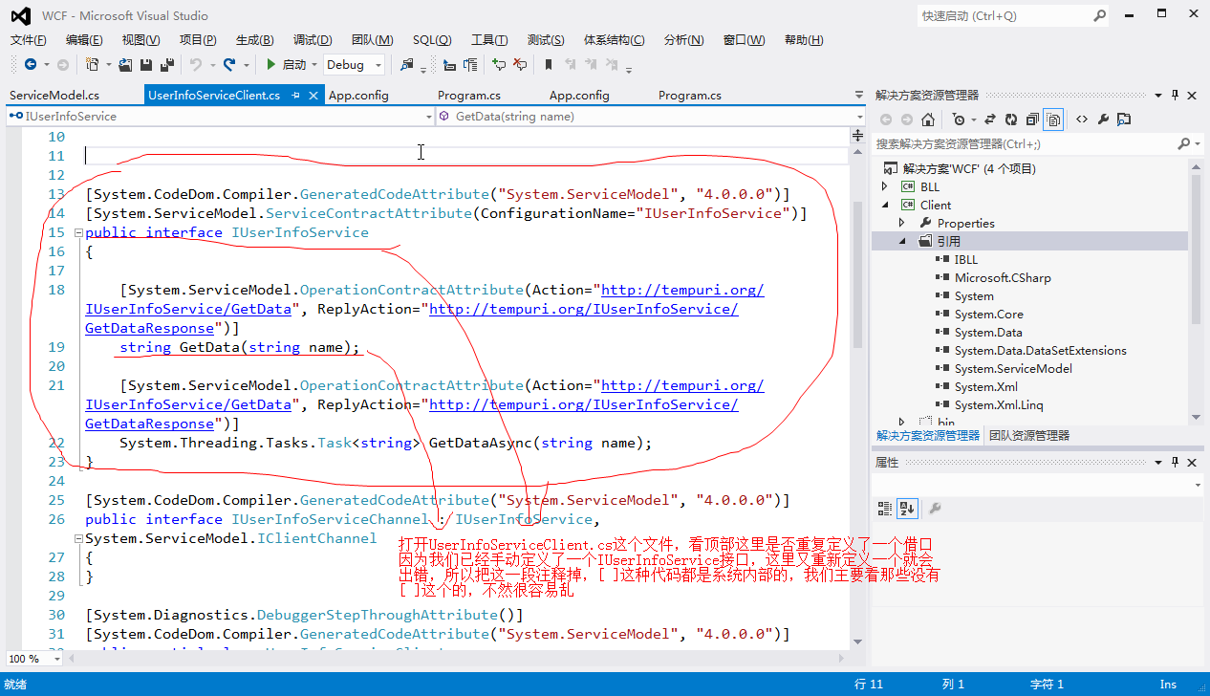Collapse the 引用 references folder
The width and height of the screenshot is (1210, 696).
901,241
